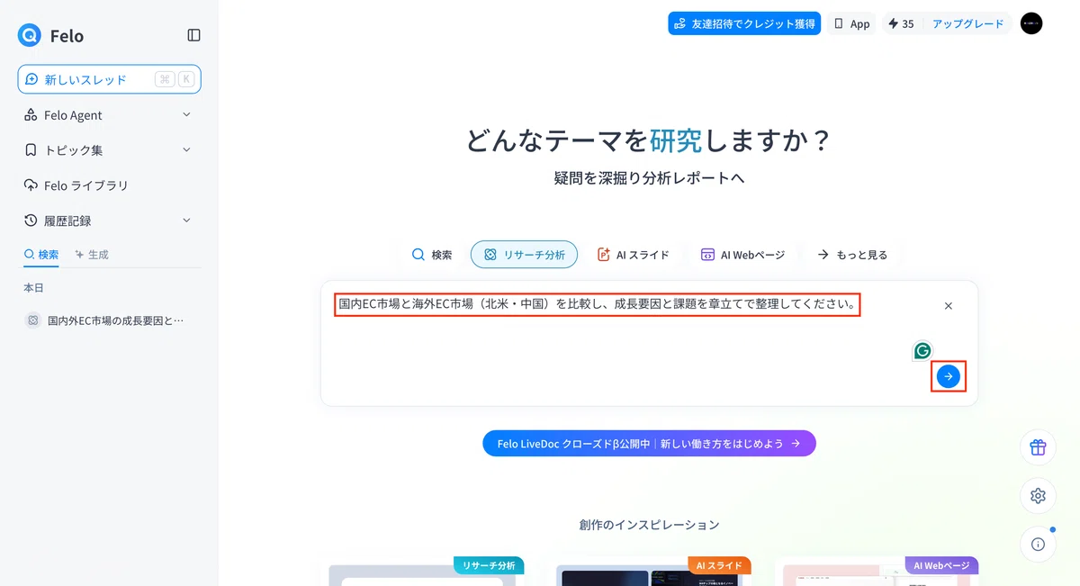Screen dimensions: 1080x586
Task: Click the Felo Agent sidebar icon
Action: pos(31,115)
